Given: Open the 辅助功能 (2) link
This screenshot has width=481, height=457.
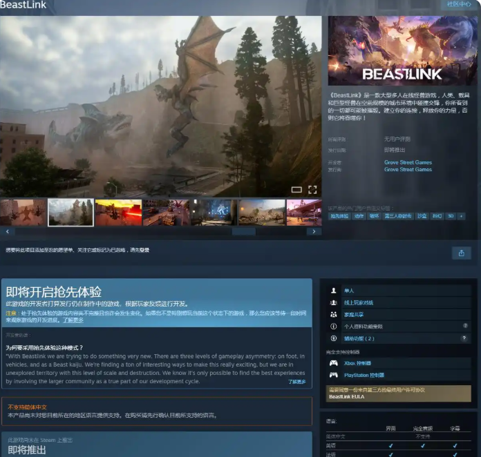Looking at the screenshot, I should [359, 338].
